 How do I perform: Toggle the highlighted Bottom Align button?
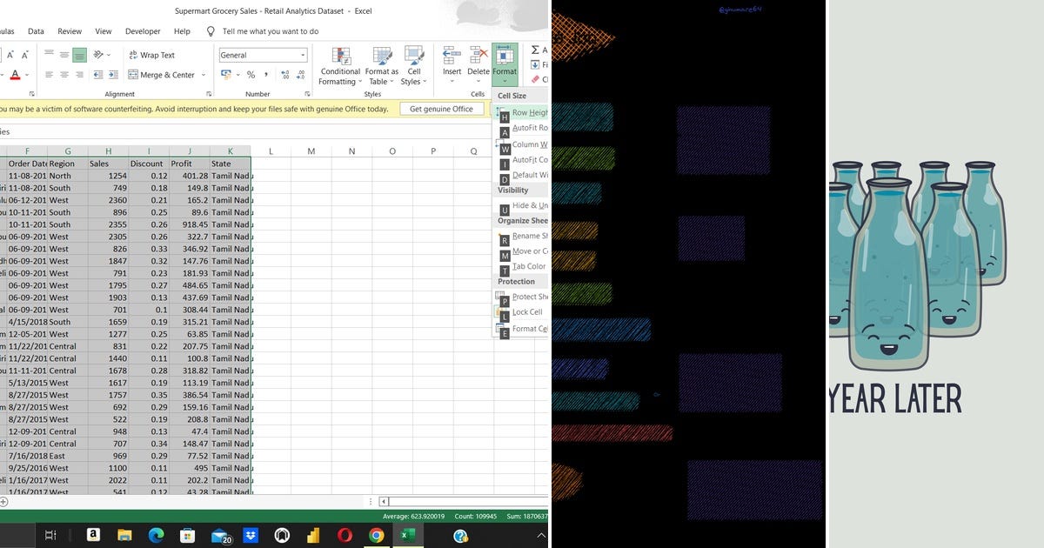(80, 54)
